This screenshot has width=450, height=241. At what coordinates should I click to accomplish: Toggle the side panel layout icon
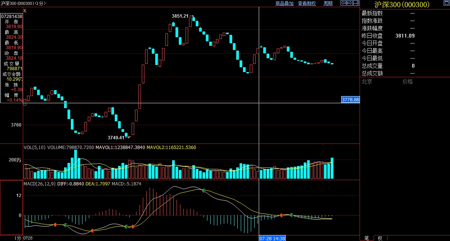tap(356, 3)
